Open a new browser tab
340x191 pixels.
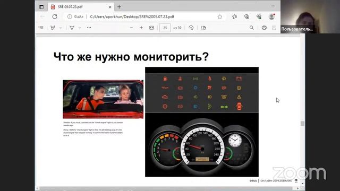coord(119,7)
